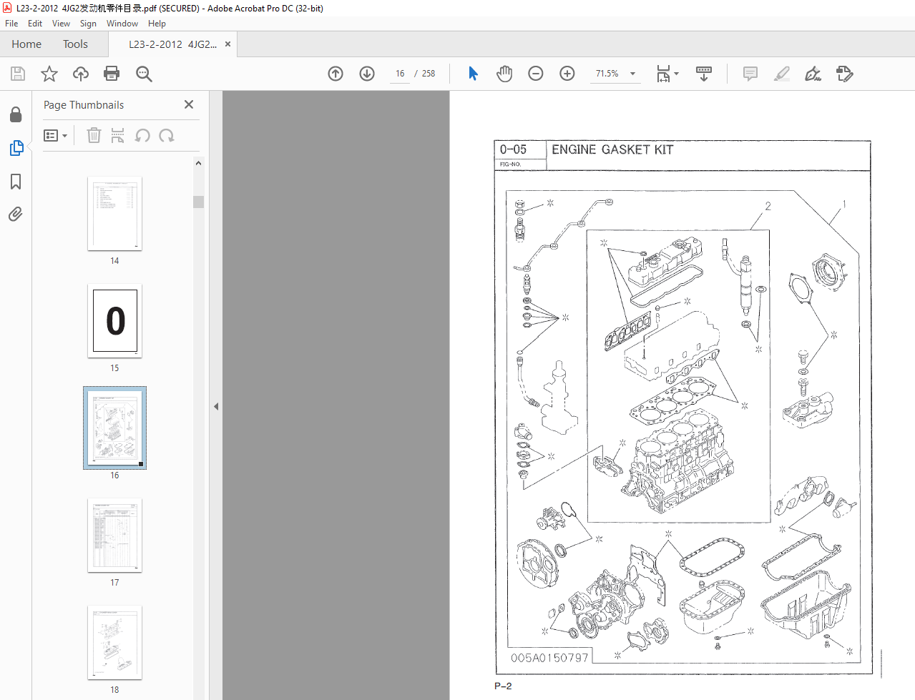Delete the selected page thumbnail
The width and height of the screenshot is (915, 700).
point(94,135)
